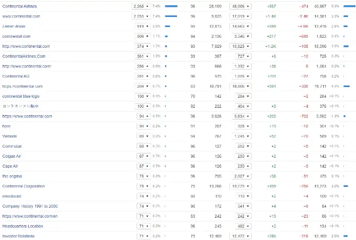Screen dimensions: 356x240
Task: Click the continental blue logo anchor
Action: [x=21, y=96]
